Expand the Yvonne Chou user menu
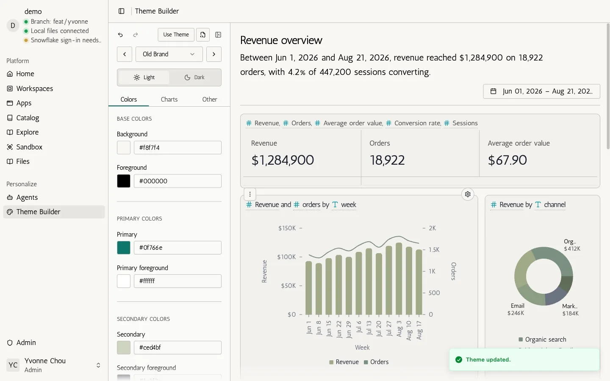The height and width of the screenshot is (381, 610). click(x=54, y=365)
